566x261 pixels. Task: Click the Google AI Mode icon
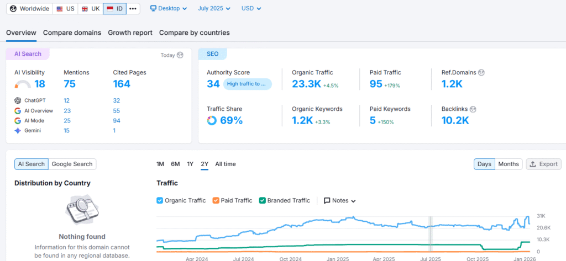(18, 120)
